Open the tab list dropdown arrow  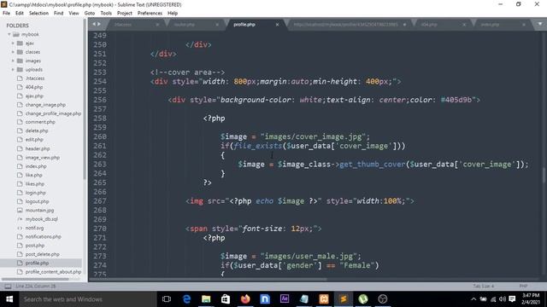point(539,24)
